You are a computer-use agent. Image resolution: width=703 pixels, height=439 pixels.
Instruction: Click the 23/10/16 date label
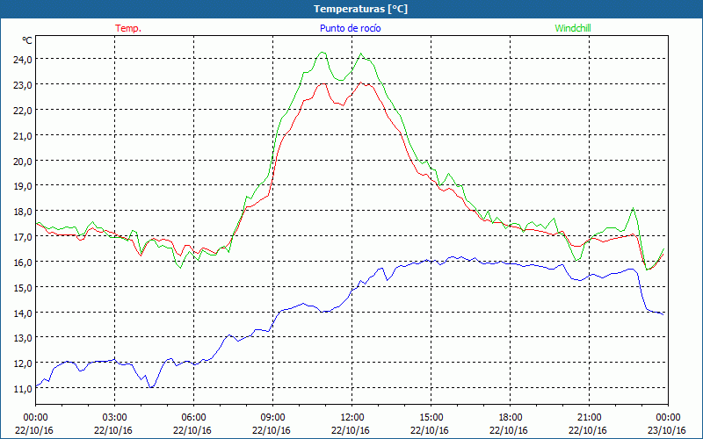(667, 430)
